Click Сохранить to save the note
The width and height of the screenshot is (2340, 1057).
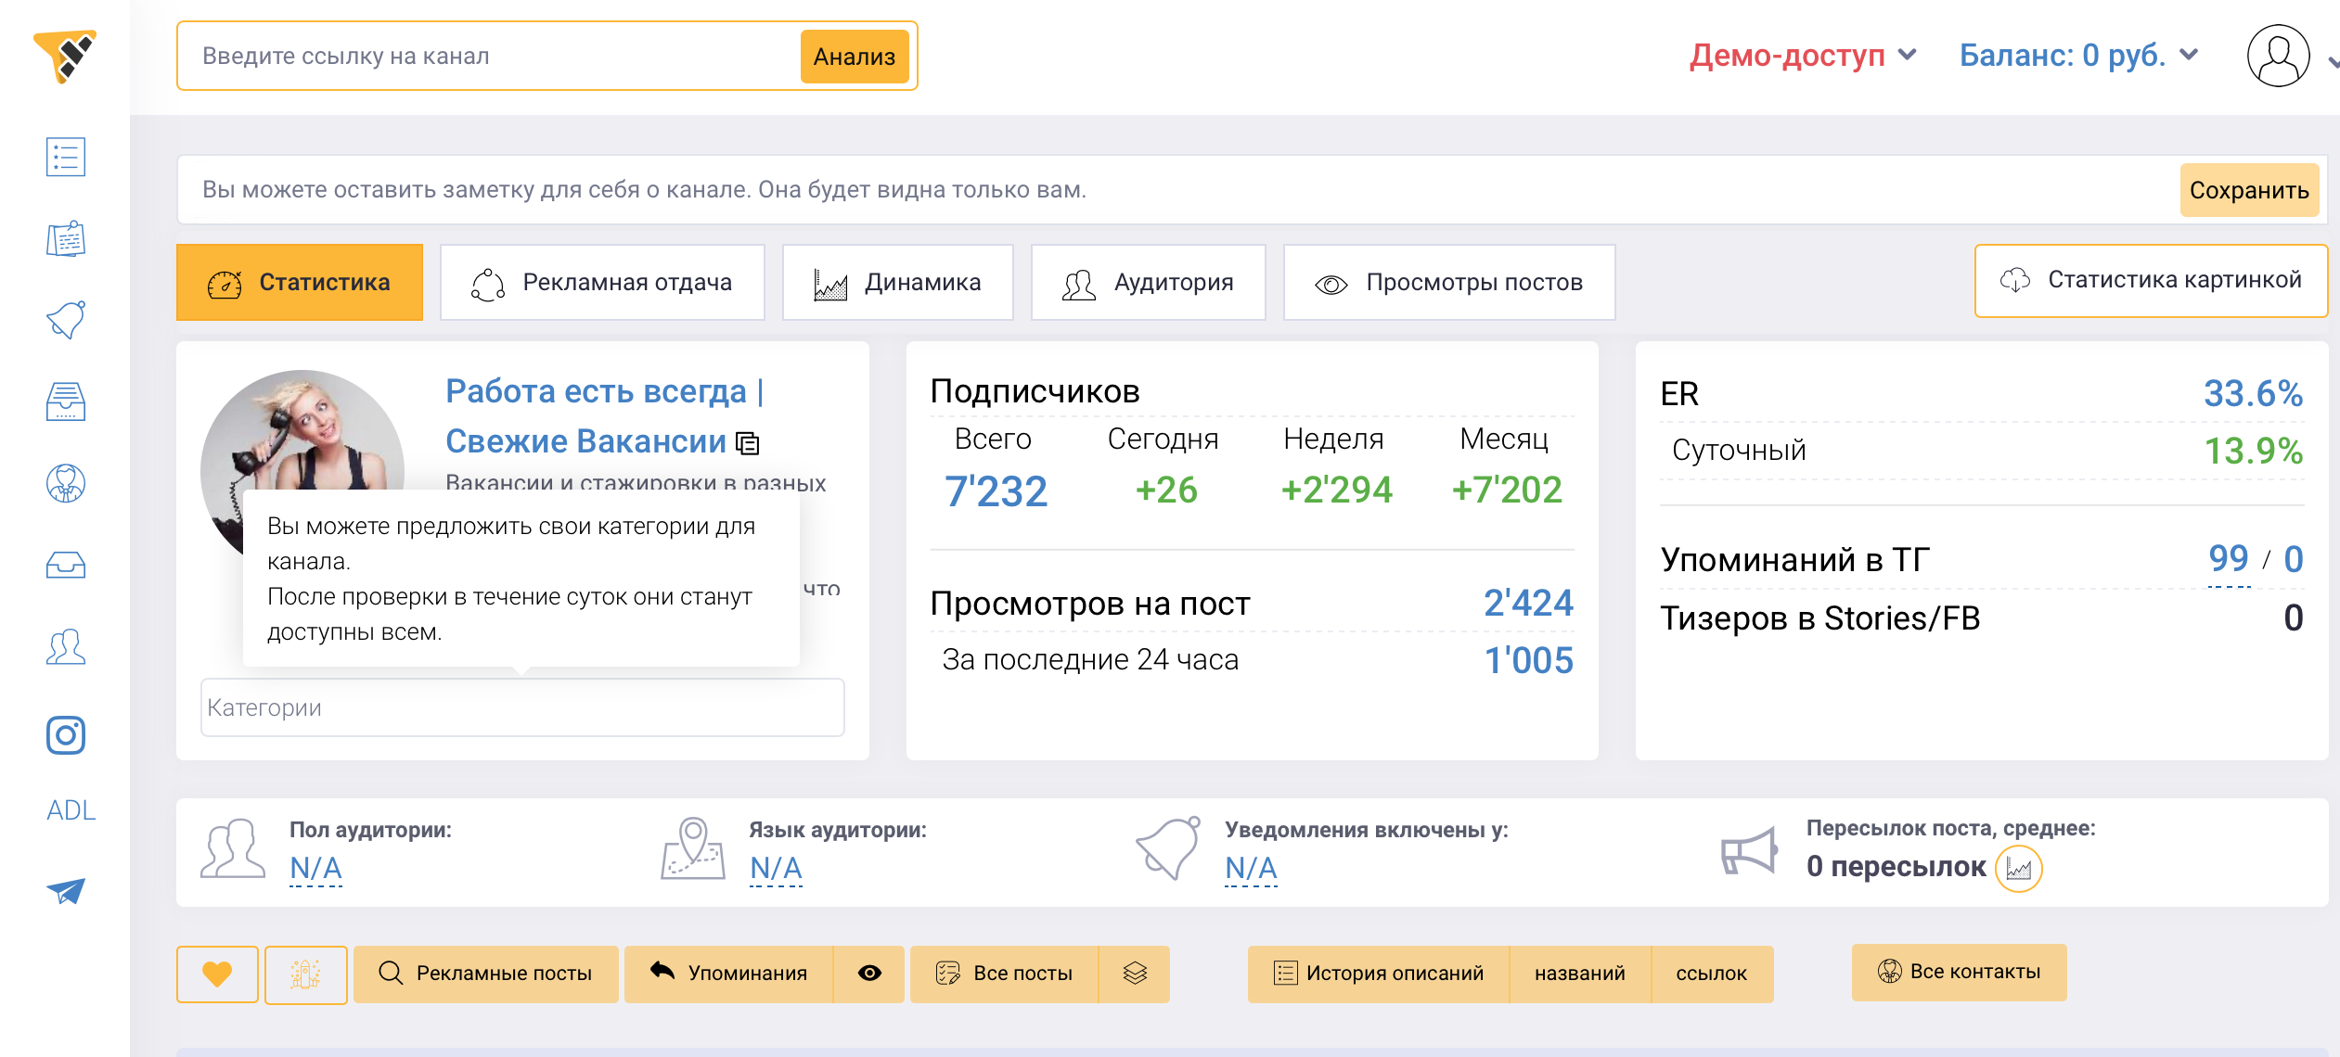coord(2248,190)
